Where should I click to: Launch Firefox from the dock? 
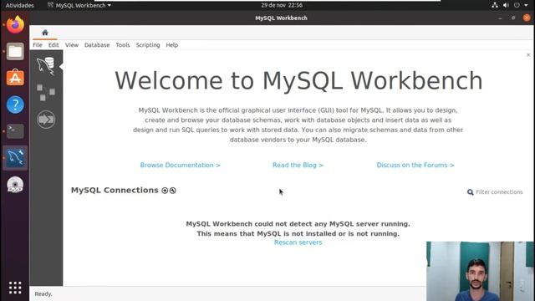pos(15,24)
